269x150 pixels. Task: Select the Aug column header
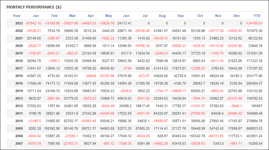click(162, 16)
